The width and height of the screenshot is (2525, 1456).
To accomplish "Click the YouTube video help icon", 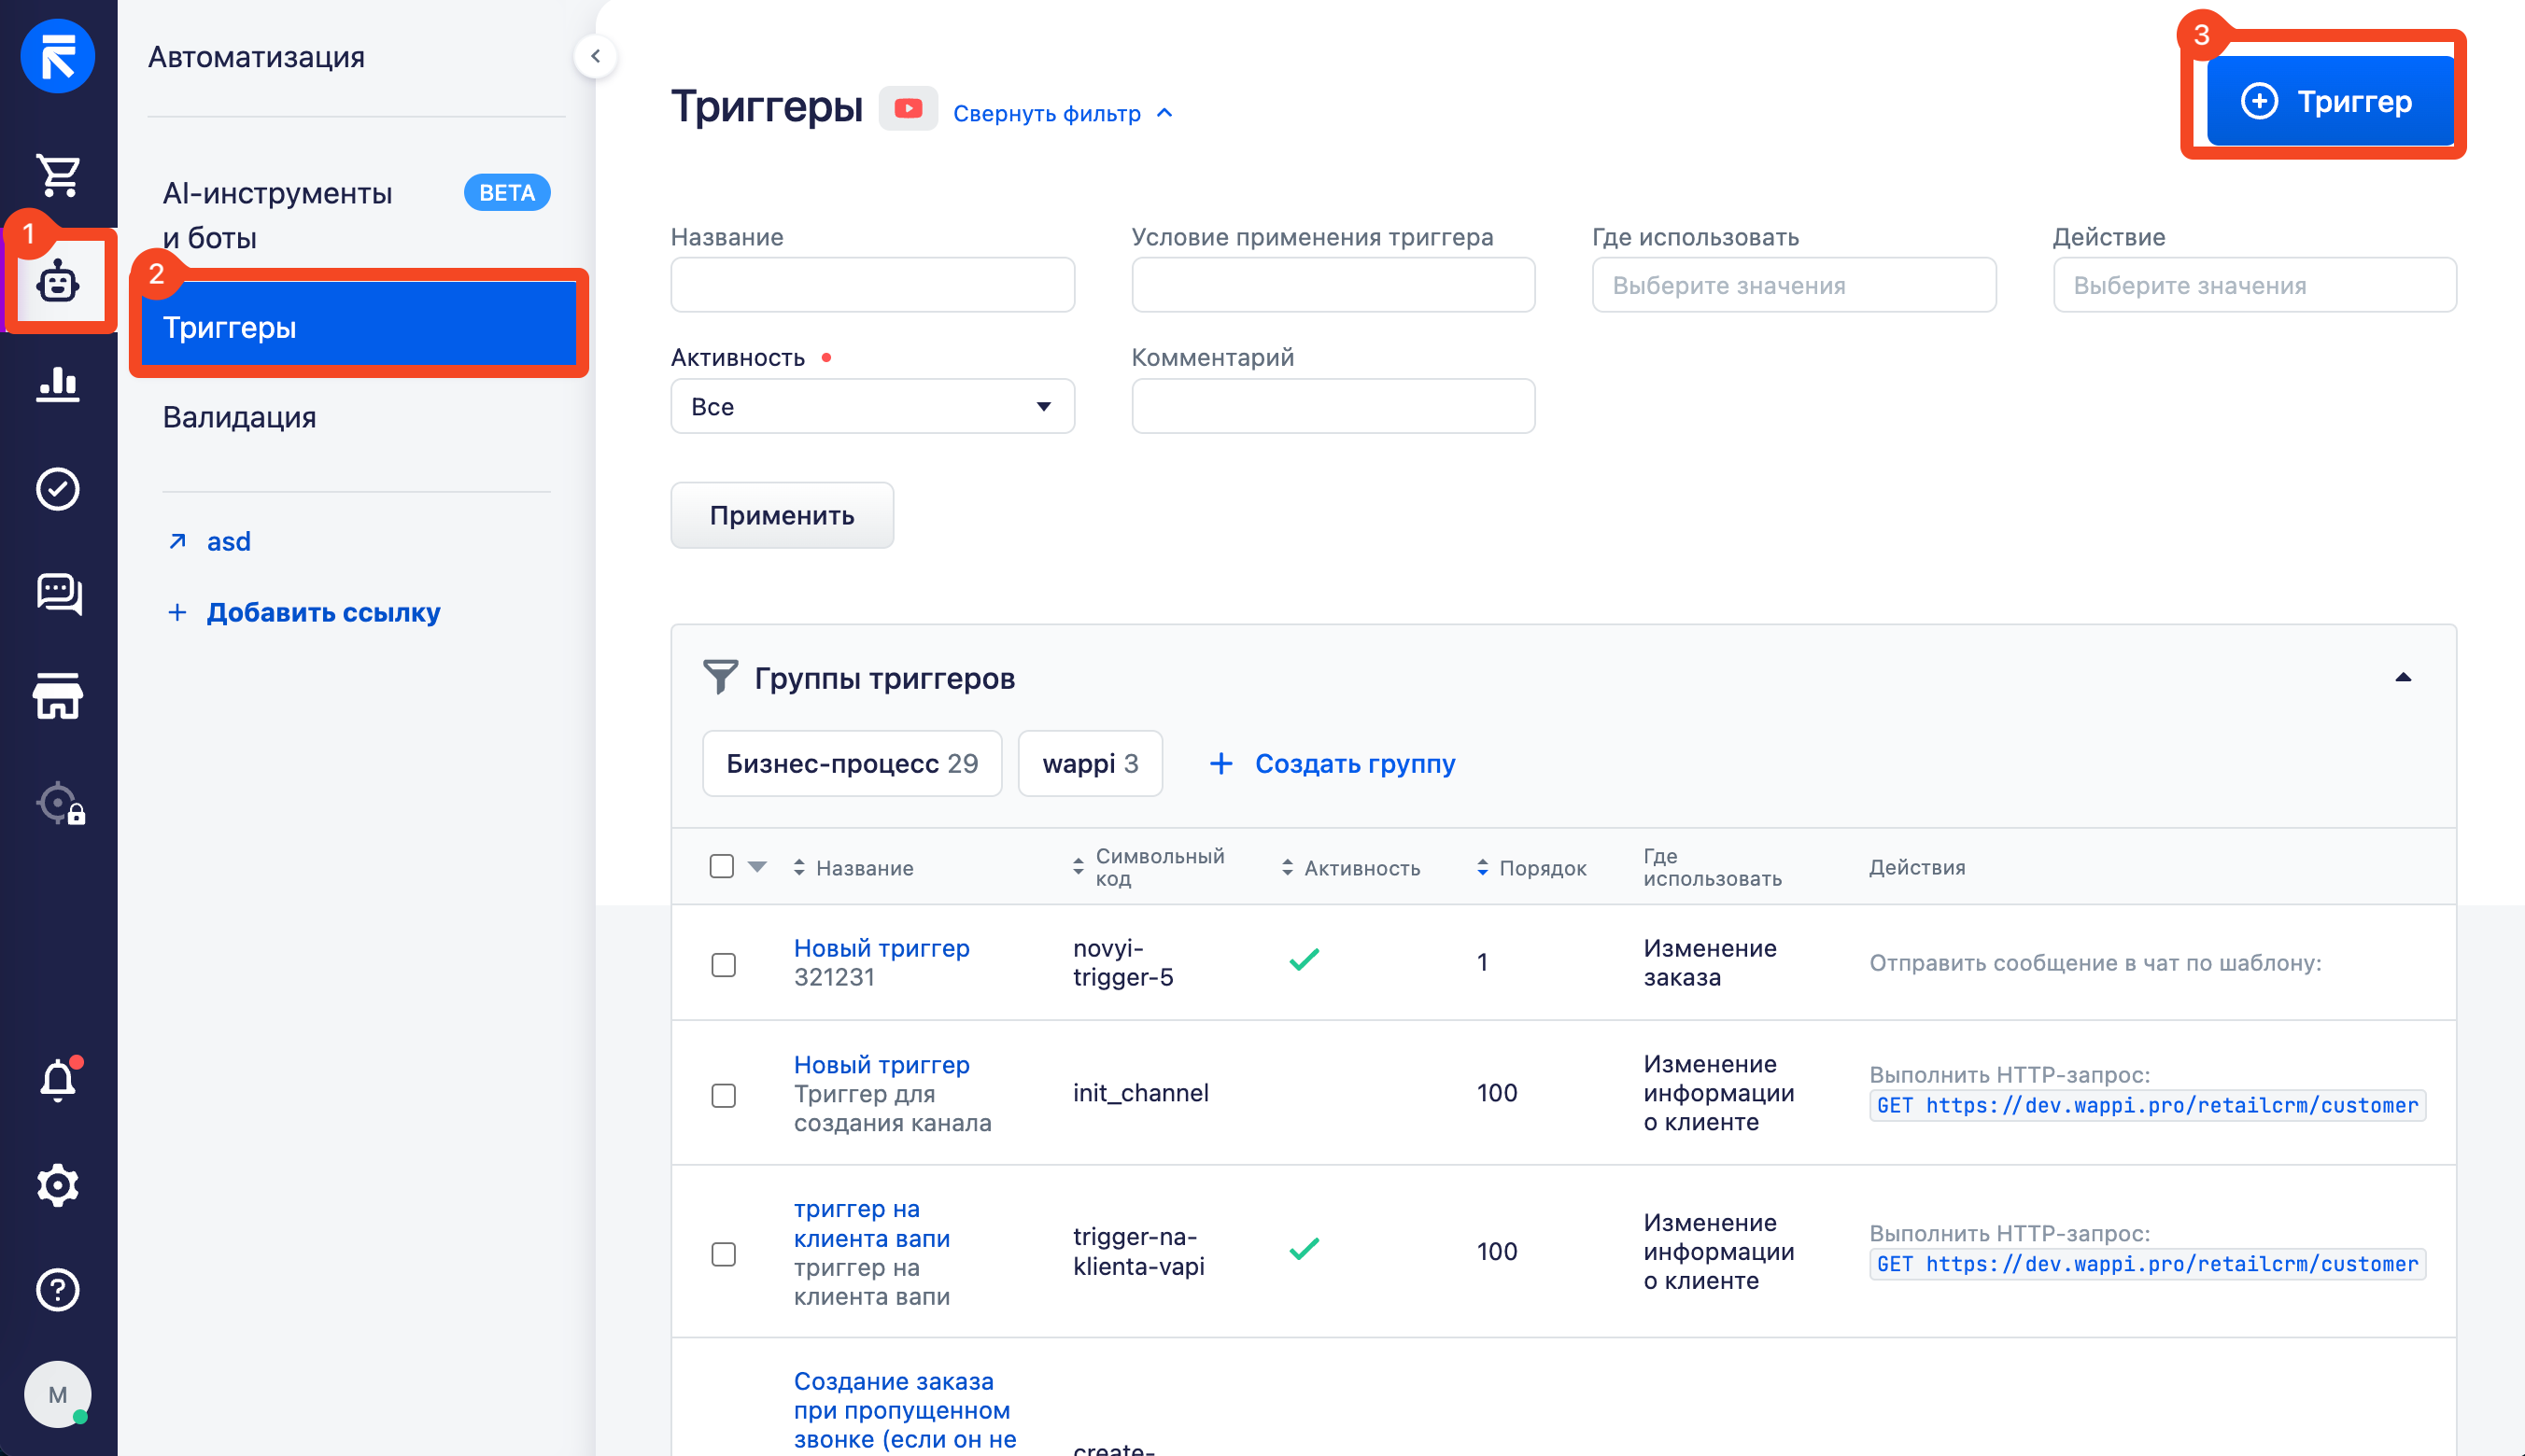I will coord(908,109).
